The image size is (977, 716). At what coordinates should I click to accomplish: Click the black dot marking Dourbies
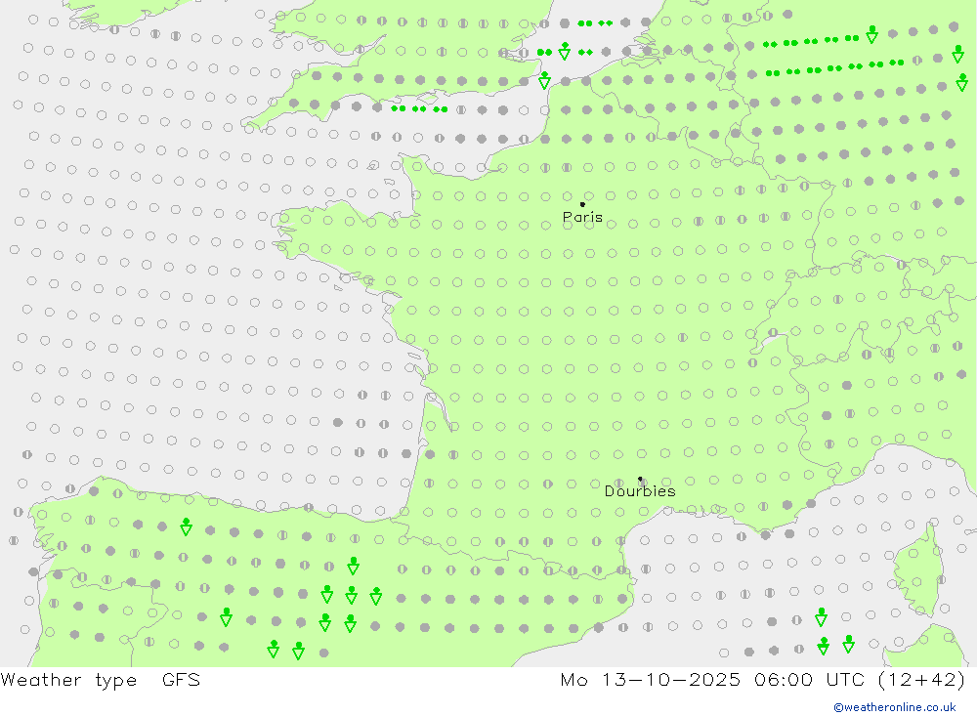tap(640, 479)
